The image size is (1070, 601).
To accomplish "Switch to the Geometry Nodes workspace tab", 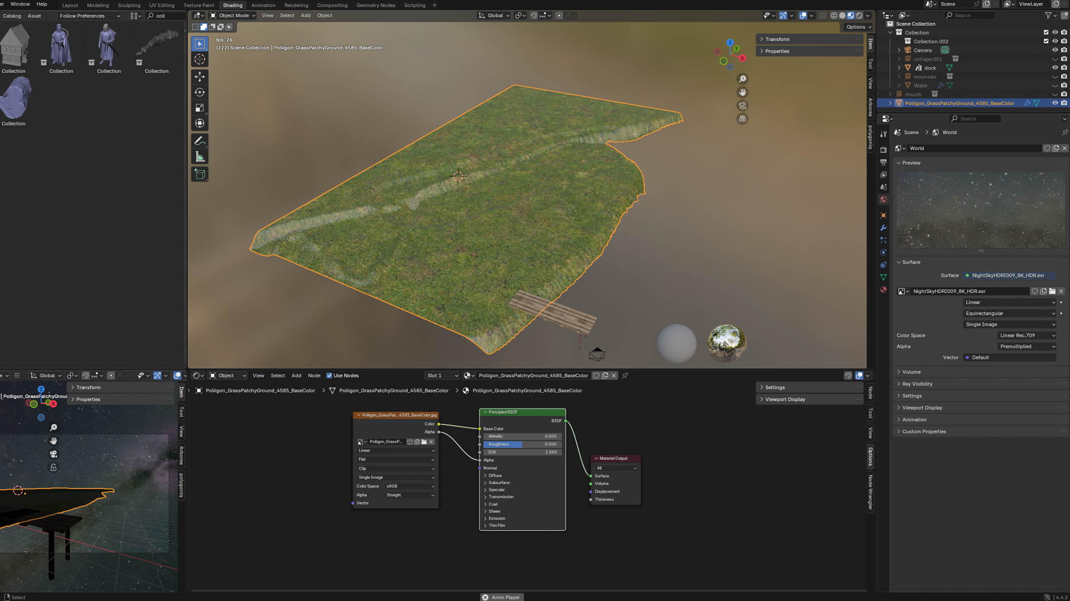I will tap(376, 5).
